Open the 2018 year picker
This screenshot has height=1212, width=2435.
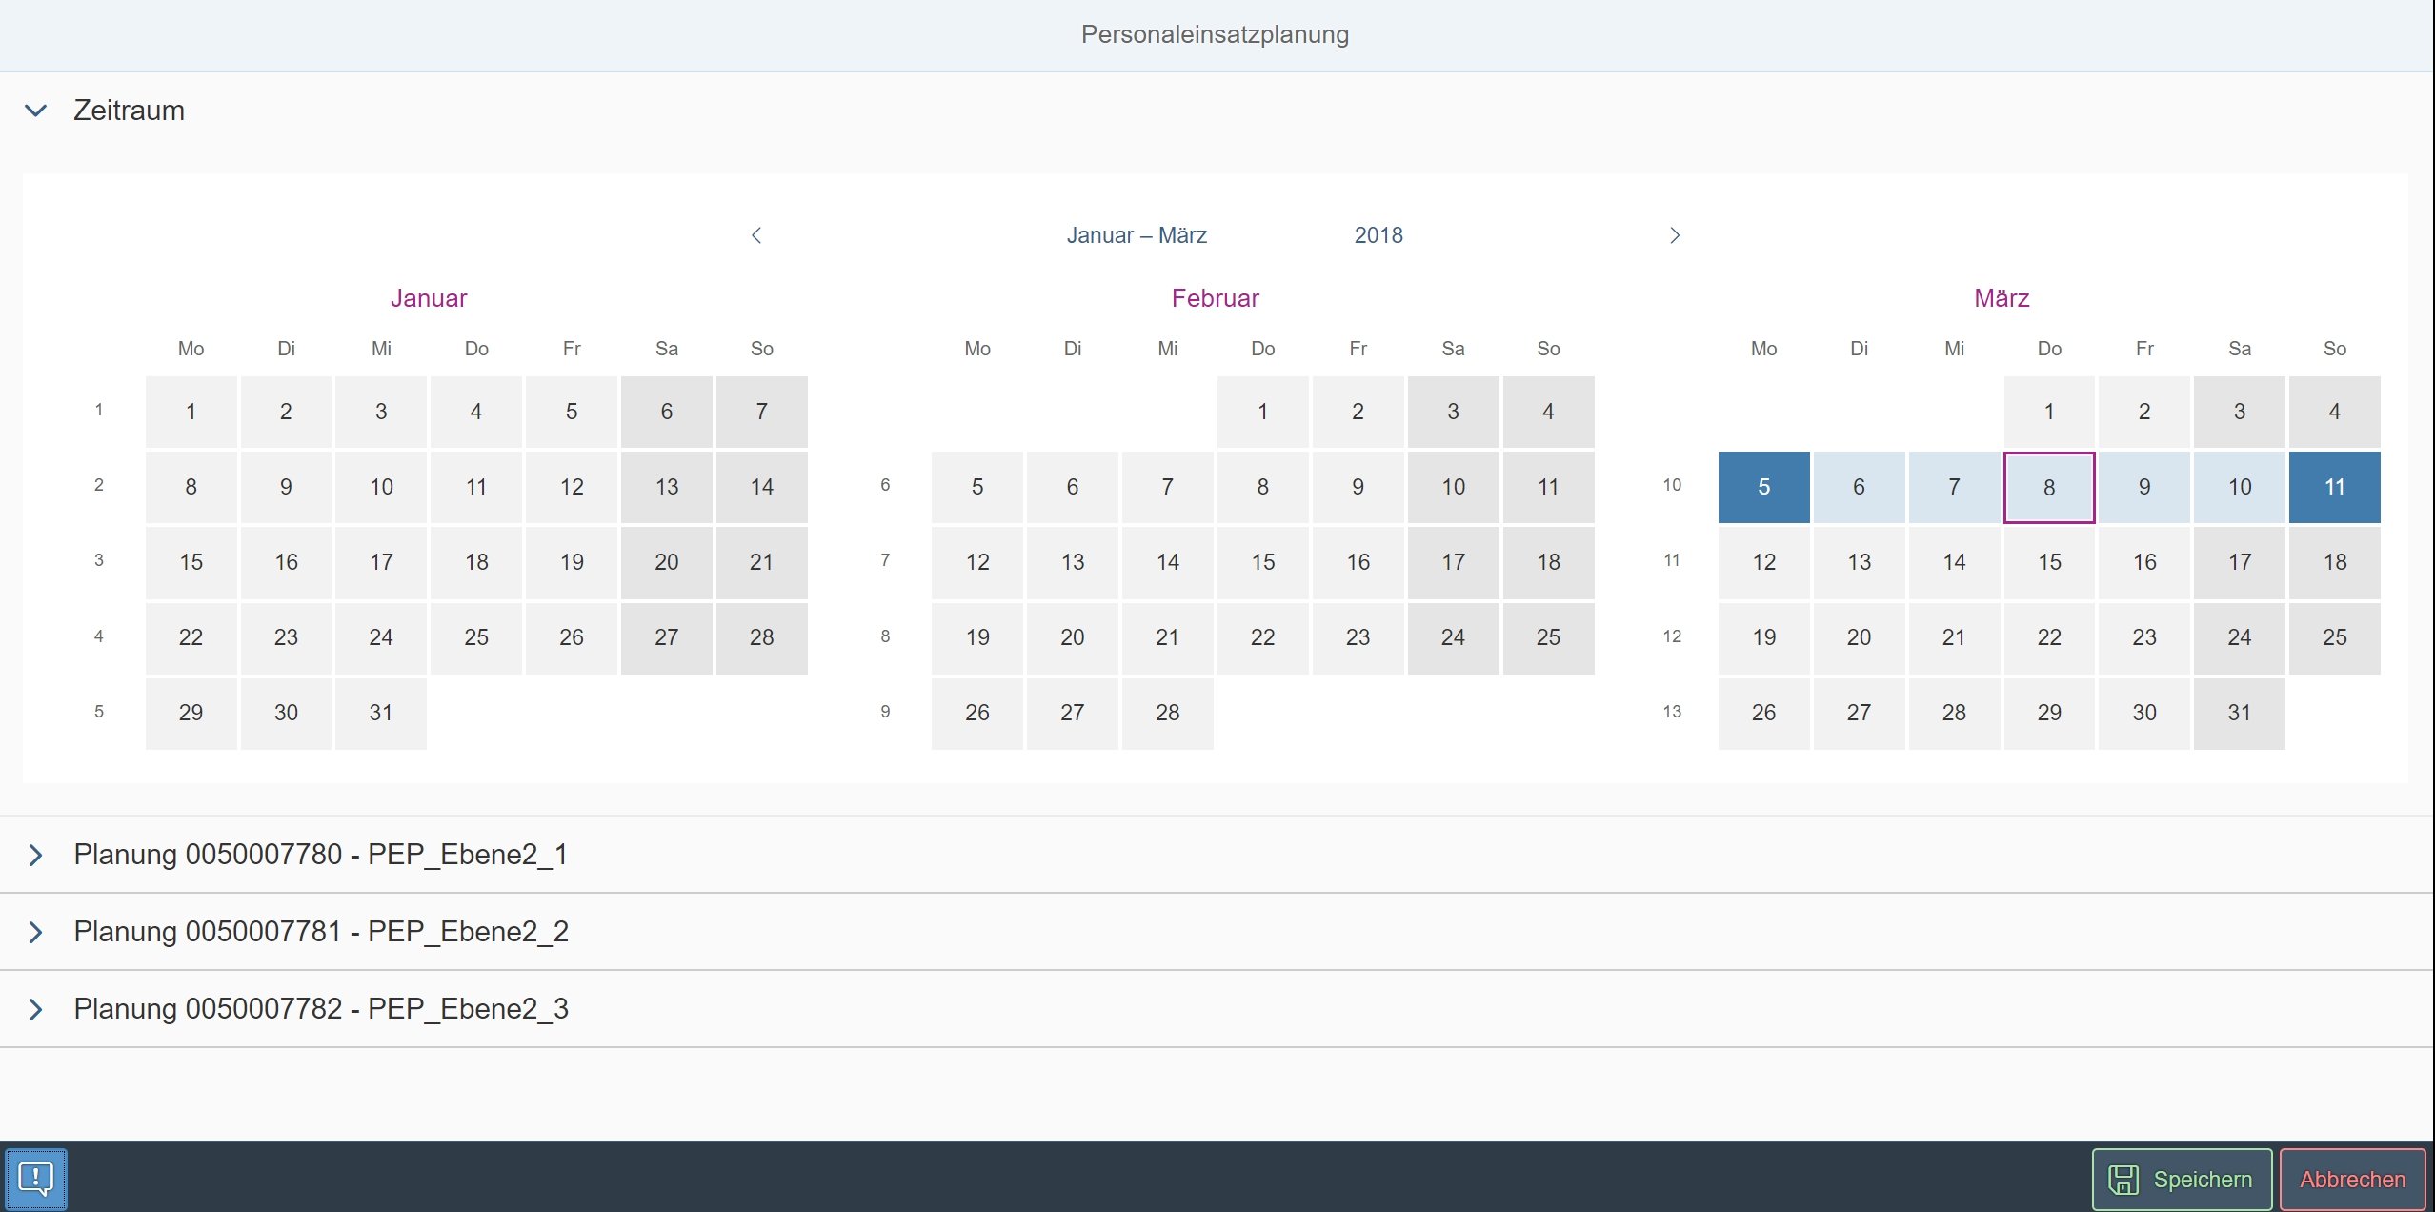click(x=1378, y=235)
